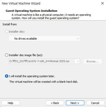Click "I will install the operating system later." text
The width and height of the screenshot is (106, 107).
click(32, 76)
